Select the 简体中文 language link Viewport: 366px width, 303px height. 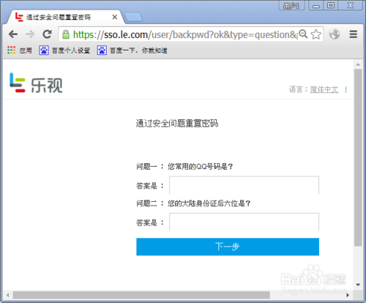click(324, 89)
